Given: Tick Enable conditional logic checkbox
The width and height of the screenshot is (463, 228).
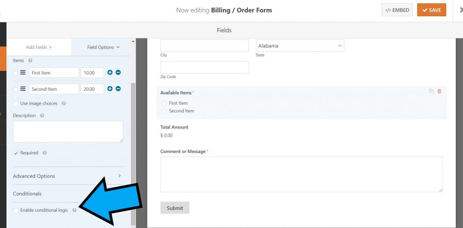Looking at the screenshot, I should [16, 210].
